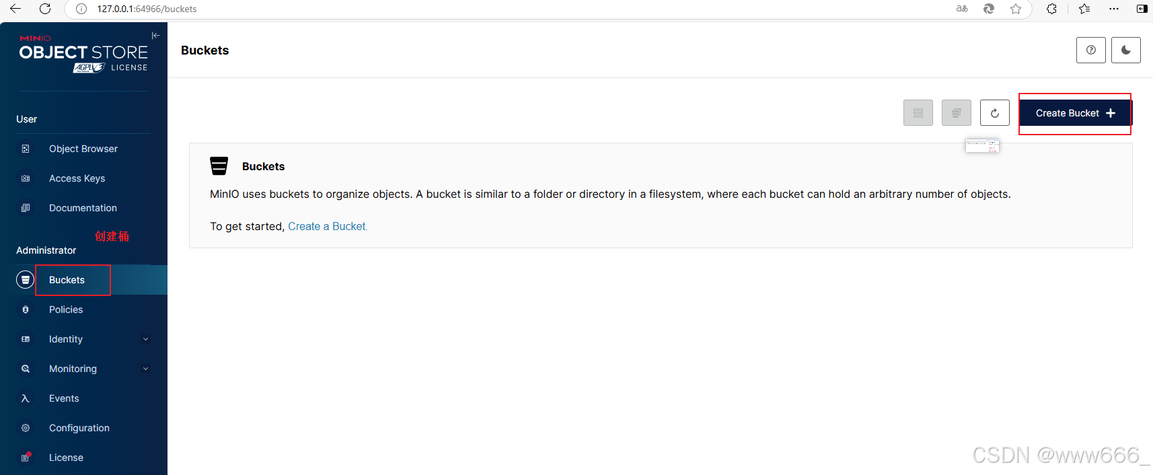Screen dimensions: 1153x475
Task: Click the Events lambda icon
Action: tap(26, 398)
